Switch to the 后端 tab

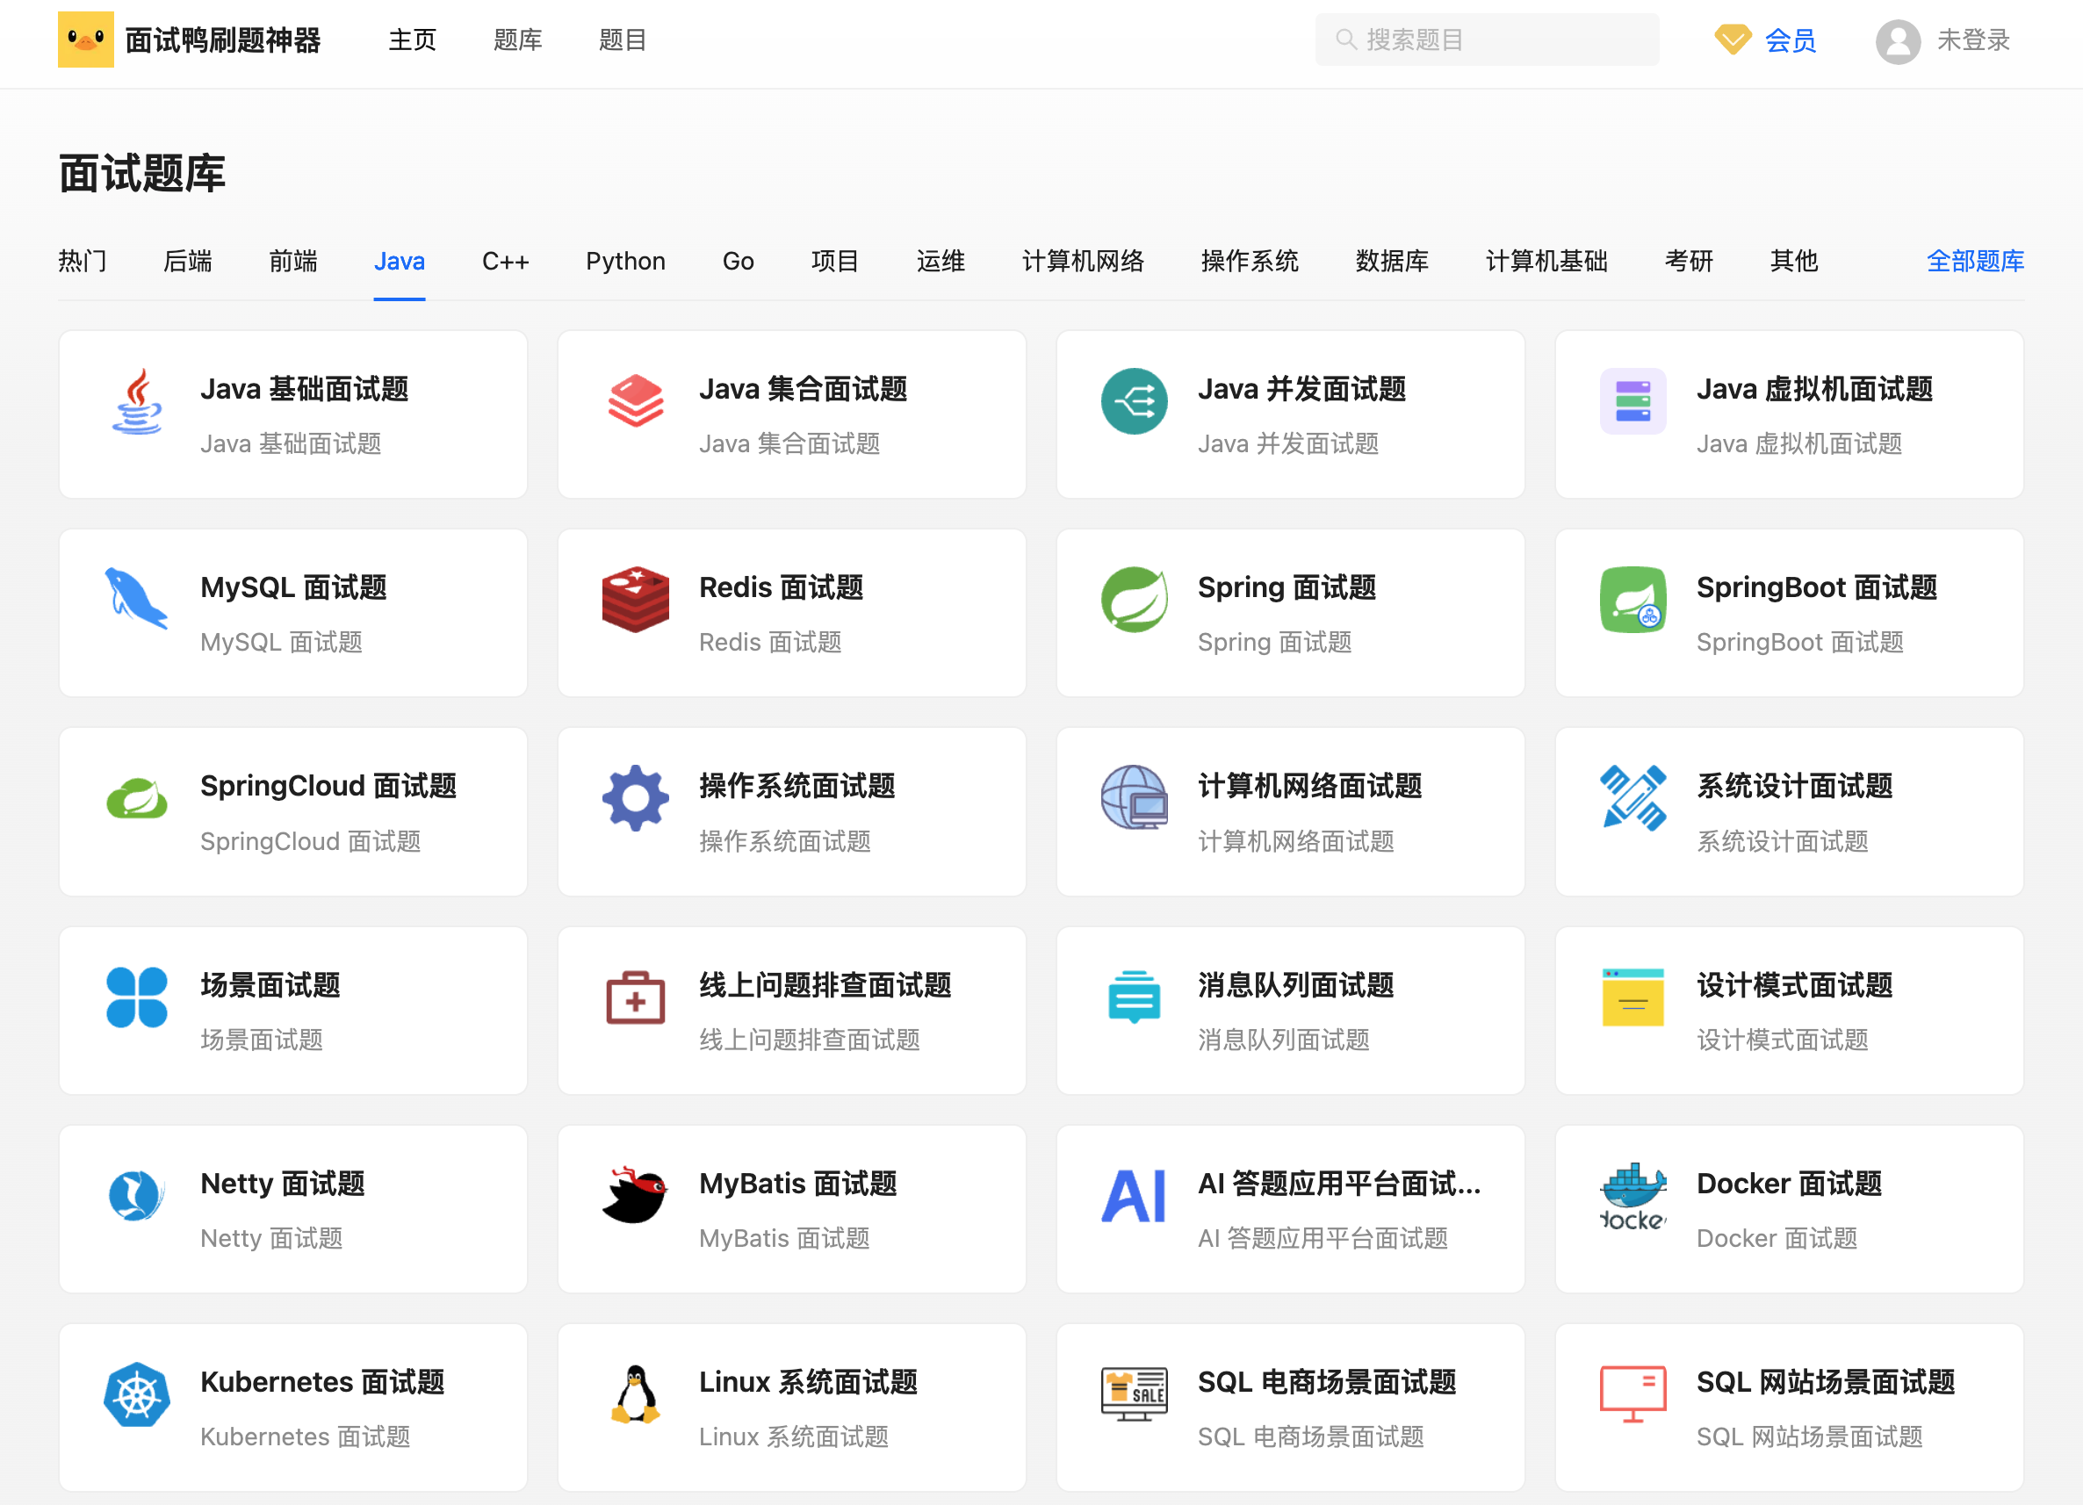click(187, 261)
